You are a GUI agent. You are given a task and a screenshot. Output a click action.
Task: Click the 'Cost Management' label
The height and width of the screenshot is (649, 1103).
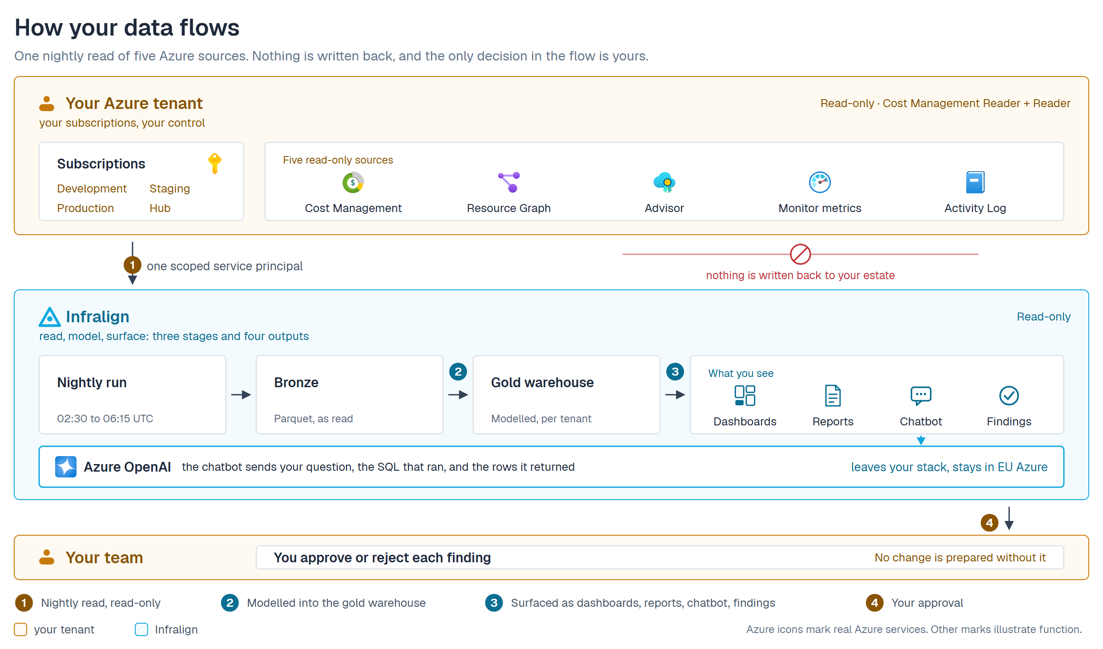point(353,208)
